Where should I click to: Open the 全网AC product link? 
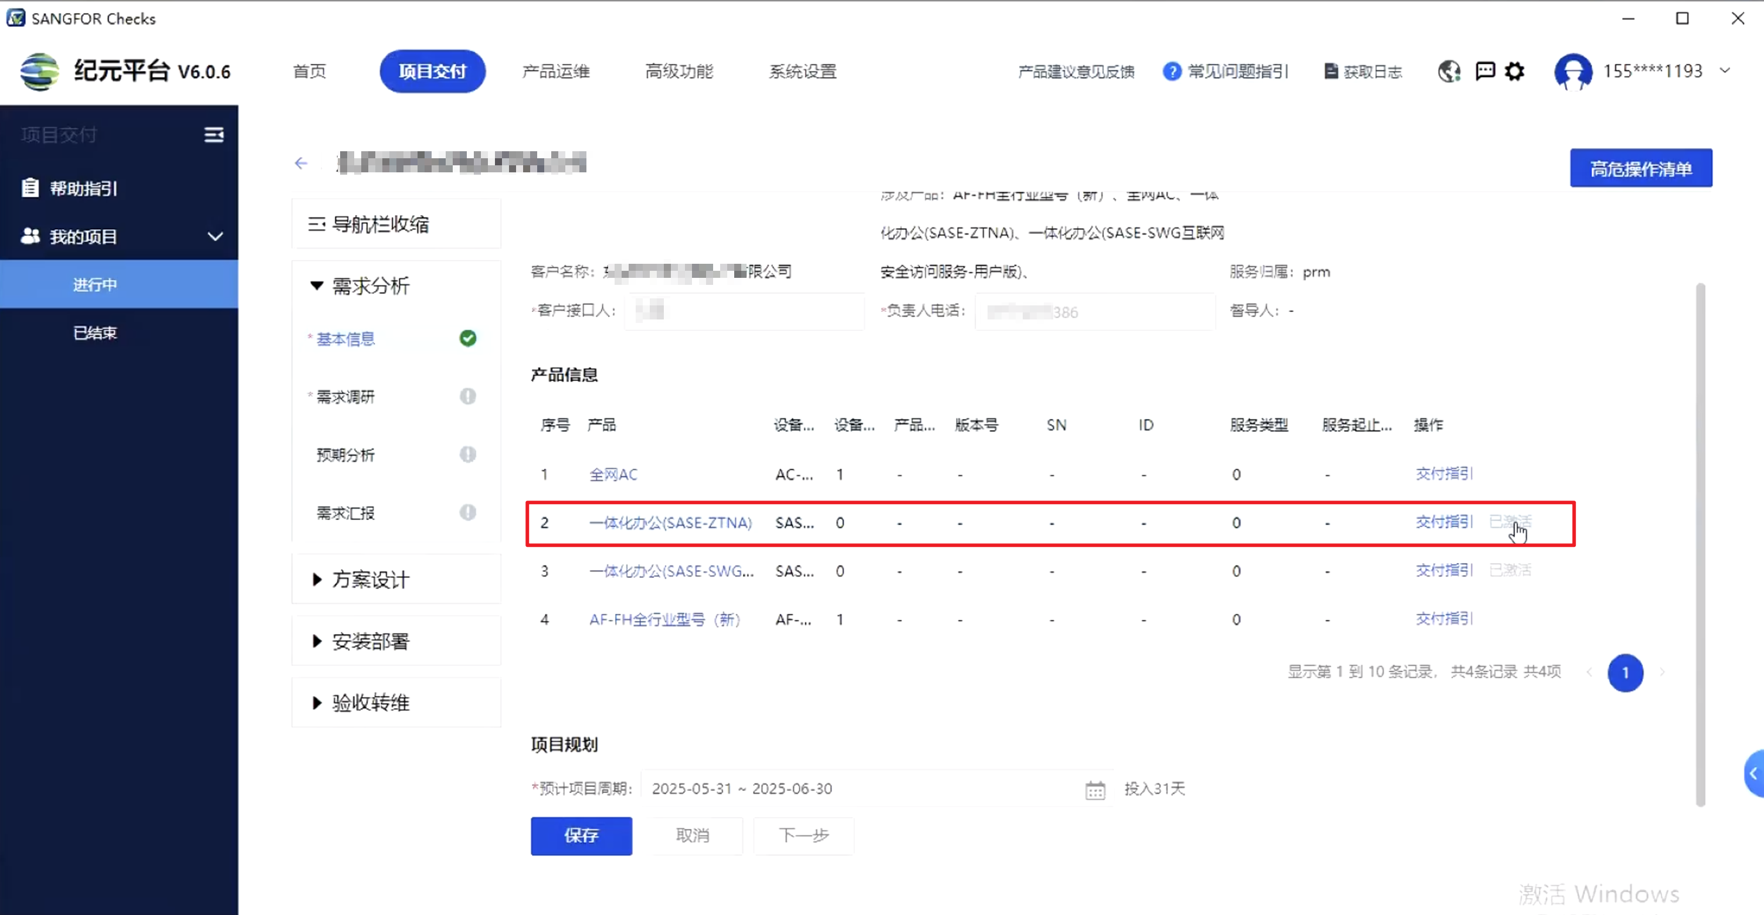coord(613,474)
